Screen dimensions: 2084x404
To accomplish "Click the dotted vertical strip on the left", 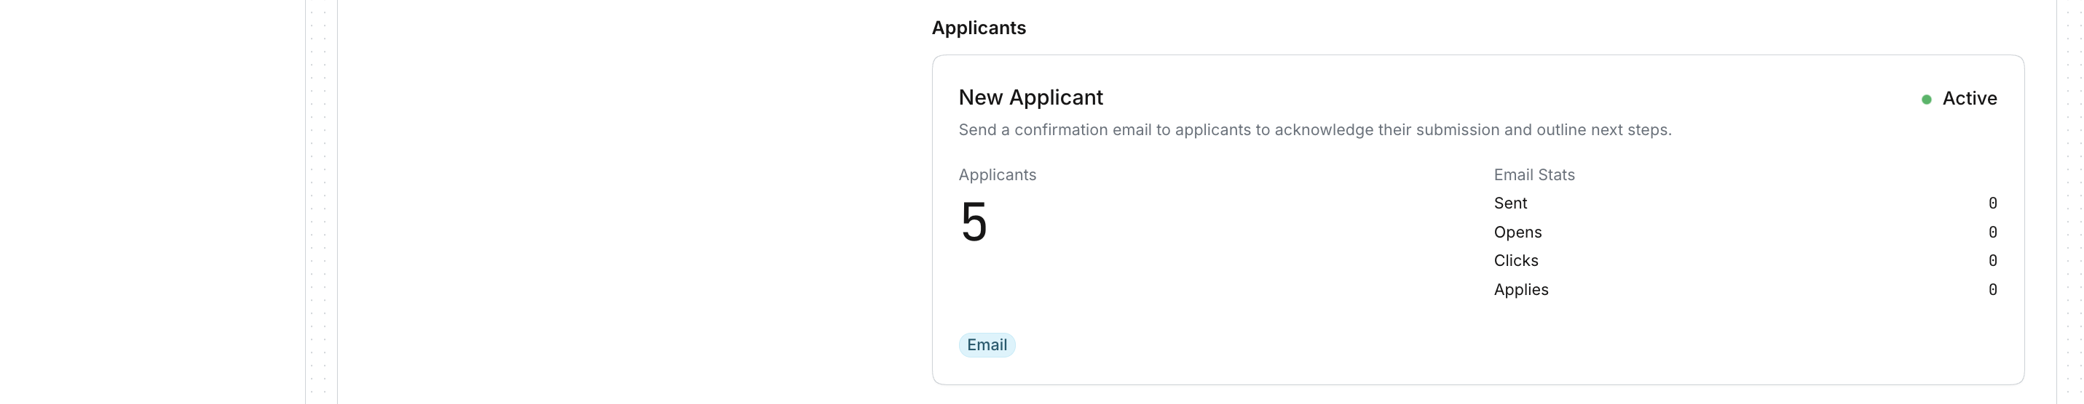I will pyautogui.click(x=321, y=202).
